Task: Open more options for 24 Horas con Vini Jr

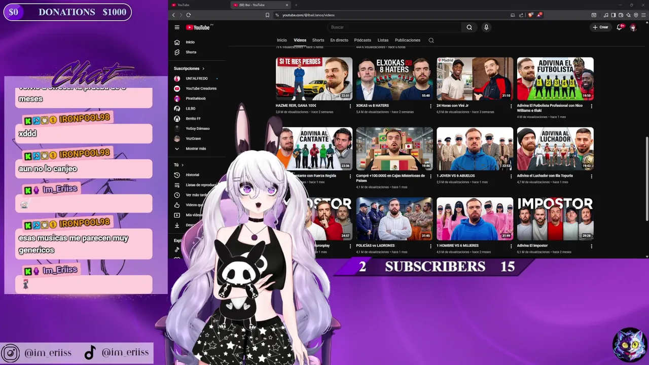Action: [x=511, y=106]
